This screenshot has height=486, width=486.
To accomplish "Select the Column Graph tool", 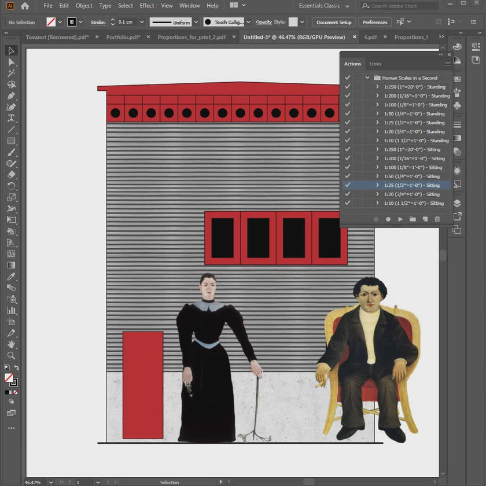I will pyautogui.click(x=11, y=310).
